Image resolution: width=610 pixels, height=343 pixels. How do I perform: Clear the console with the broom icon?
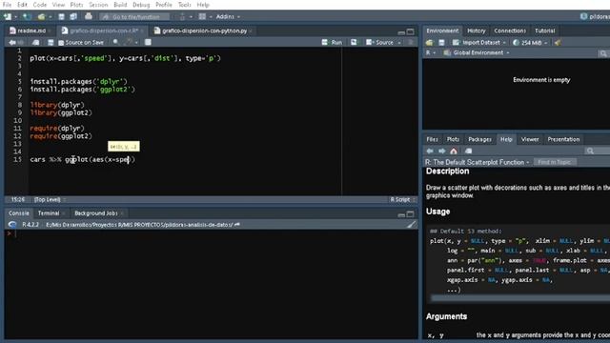click(411, 225)
